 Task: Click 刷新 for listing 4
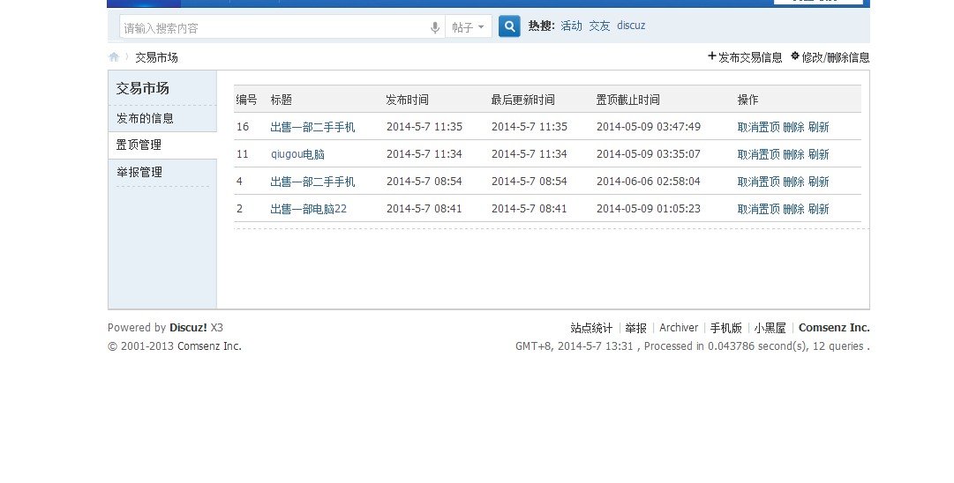click(x=818, y=182)
